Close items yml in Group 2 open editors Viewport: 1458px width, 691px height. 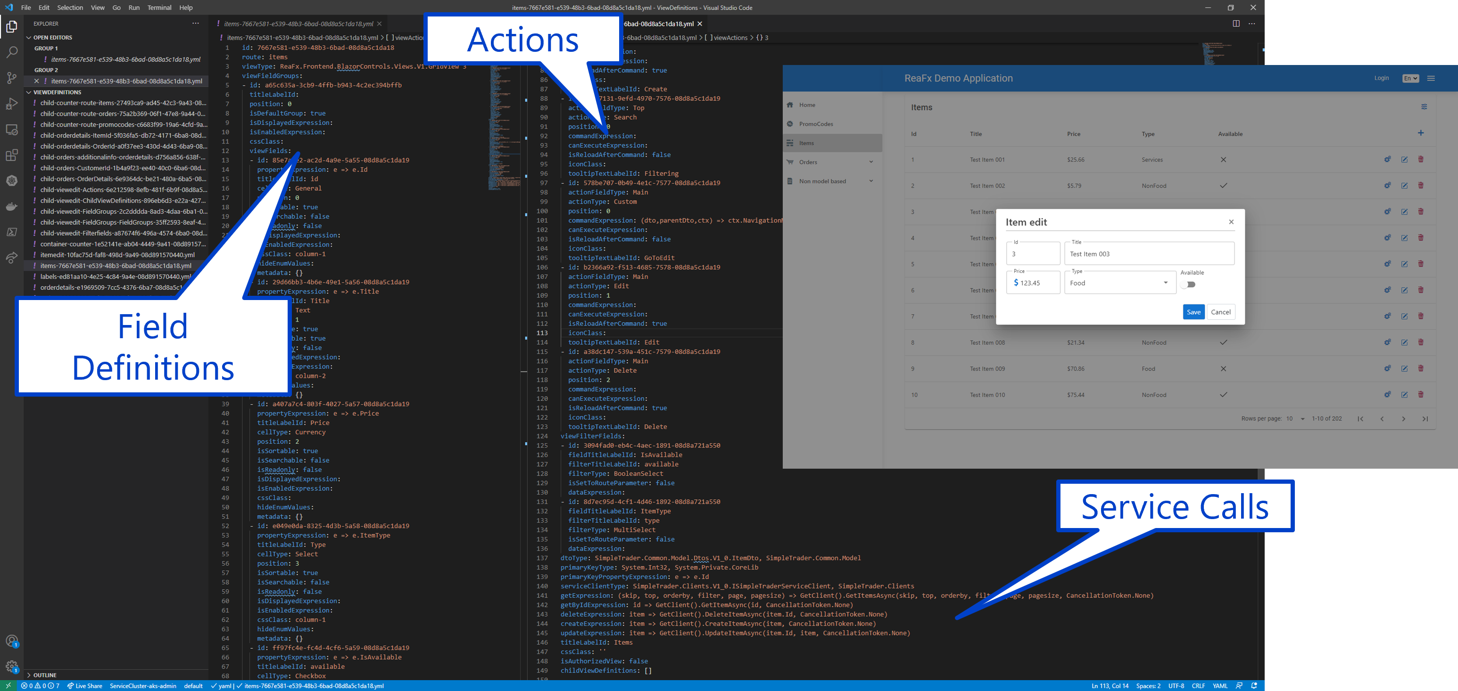tap(37, 81)
